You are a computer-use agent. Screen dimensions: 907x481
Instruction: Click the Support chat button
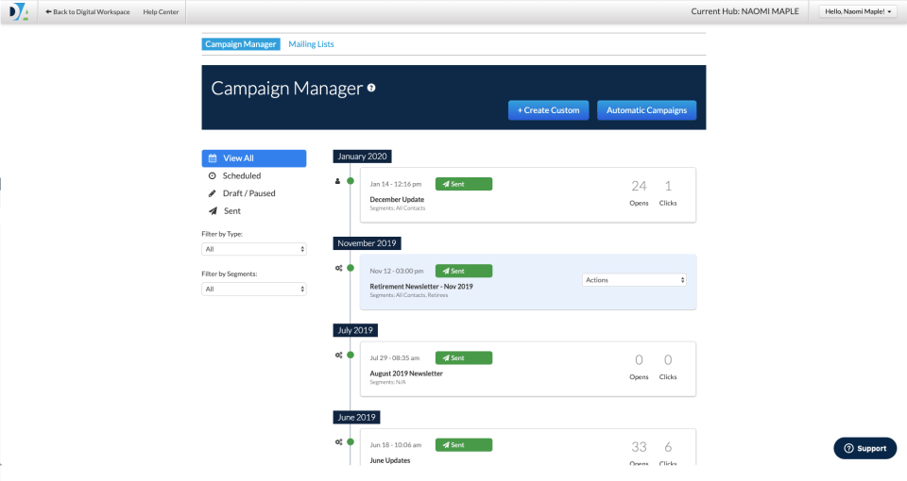pos(864,449)
